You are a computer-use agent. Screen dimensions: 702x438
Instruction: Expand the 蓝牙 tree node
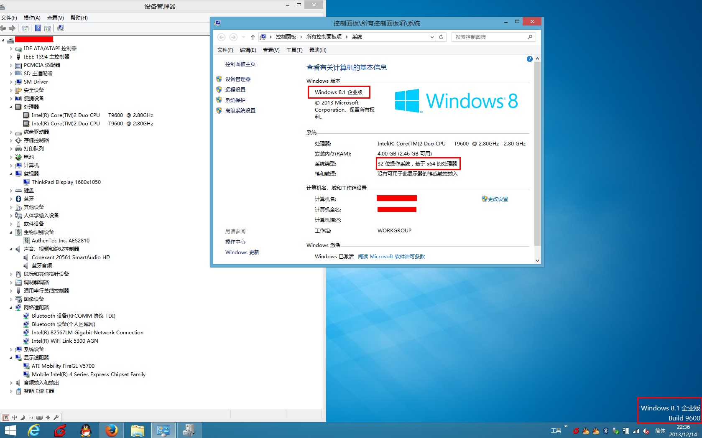(11, 199)
